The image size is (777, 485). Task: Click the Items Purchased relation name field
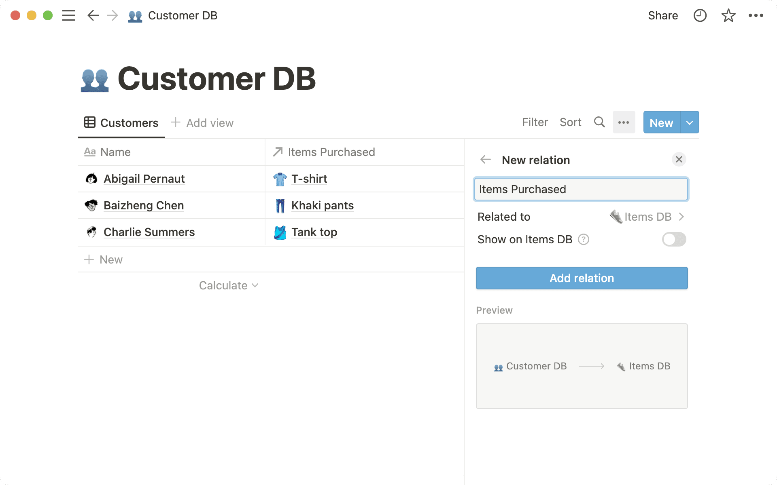click(x=581, y=189)
